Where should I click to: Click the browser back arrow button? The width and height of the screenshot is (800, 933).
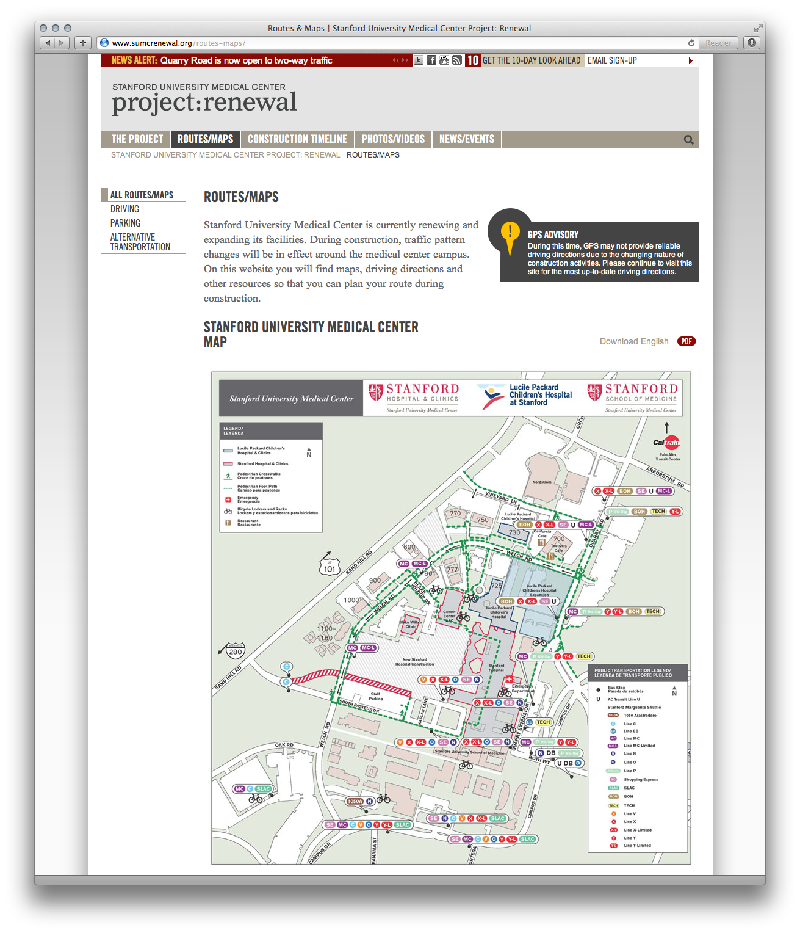click(x=48, y=43)
